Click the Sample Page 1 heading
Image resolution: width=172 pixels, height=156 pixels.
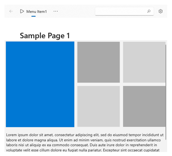click(x=45, y=36)
